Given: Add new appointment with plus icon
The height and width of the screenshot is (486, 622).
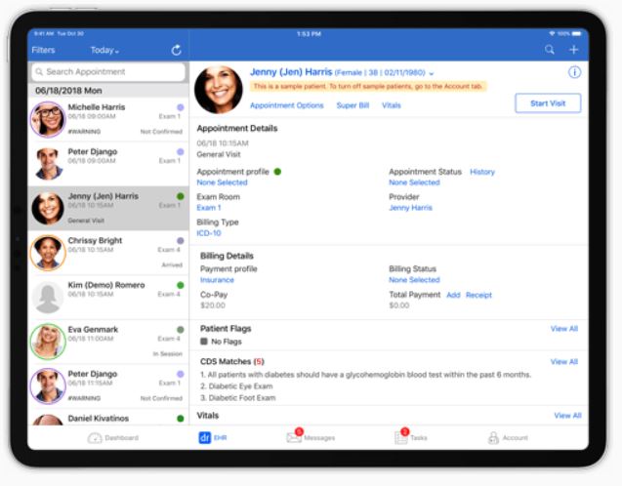Looking at the screenshot, I should coord(573,50).
